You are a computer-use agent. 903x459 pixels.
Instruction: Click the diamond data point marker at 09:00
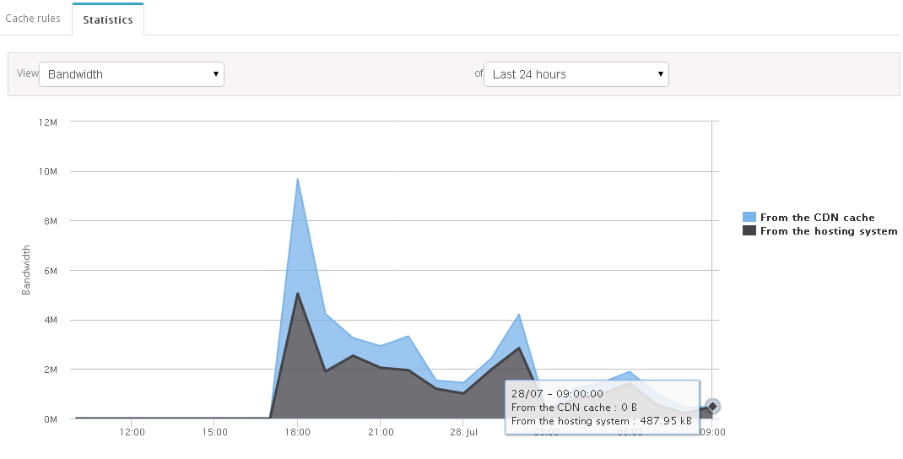[x=712, y=407]
